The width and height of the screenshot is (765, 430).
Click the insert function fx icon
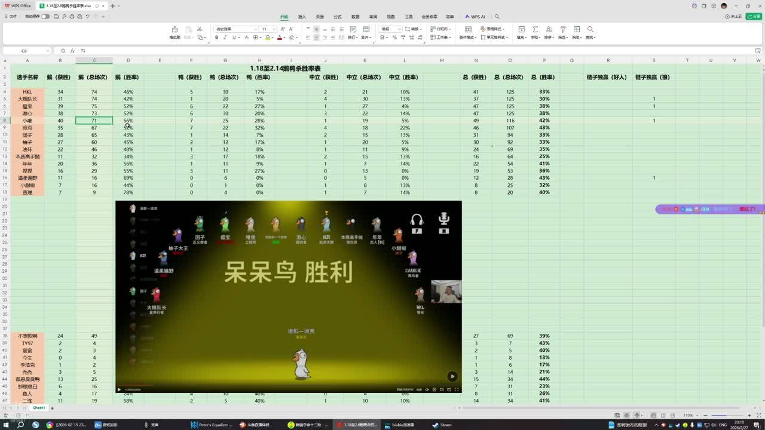click(72, 51)
